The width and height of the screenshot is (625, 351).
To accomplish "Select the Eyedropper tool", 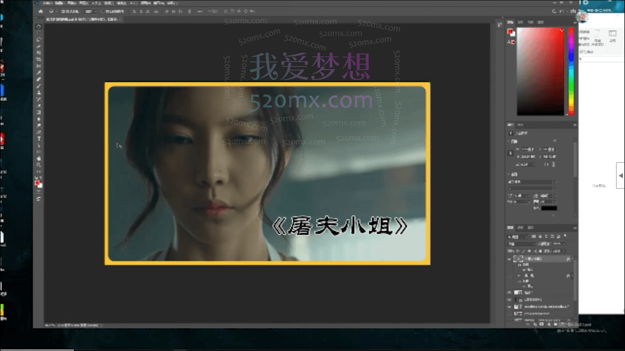I will click(39, 73).
